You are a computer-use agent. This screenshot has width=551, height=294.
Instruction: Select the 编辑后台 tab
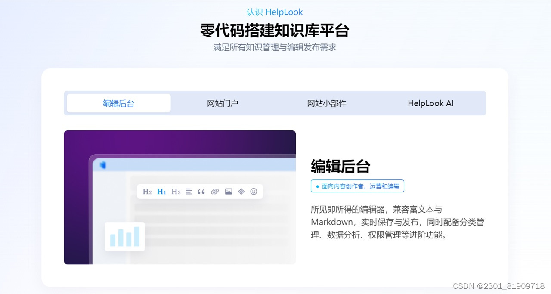[119, 103]
